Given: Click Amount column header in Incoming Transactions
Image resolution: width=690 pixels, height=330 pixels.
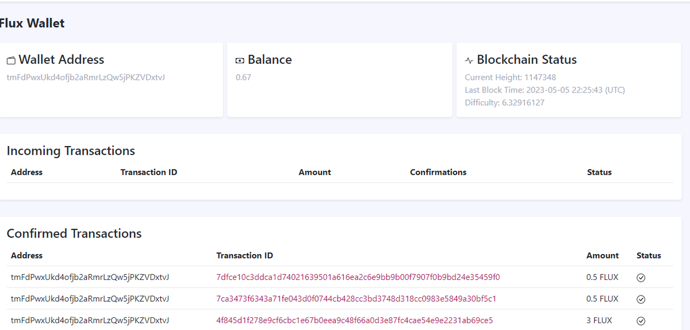Looking at the screenshot, I should coord(315,172).
